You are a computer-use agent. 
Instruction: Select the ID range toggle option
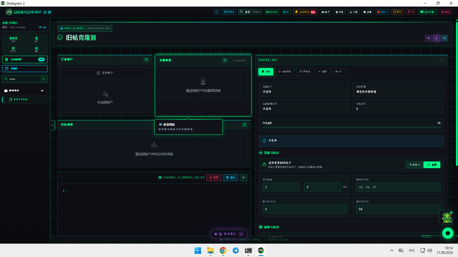[x=432, y=165]
